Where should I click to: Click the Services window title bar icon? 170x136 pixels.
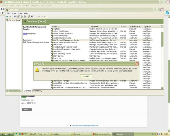[x=7, y=10]
